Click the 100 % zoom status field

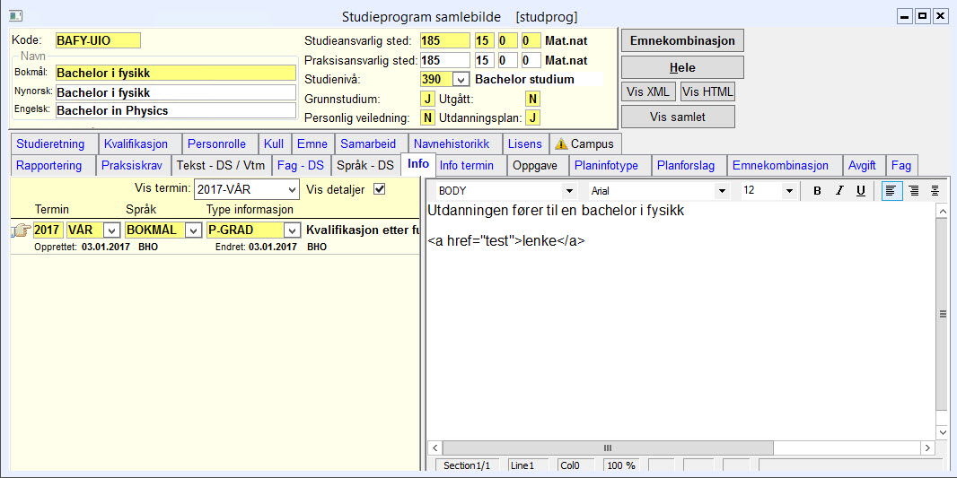click(621, 465)
